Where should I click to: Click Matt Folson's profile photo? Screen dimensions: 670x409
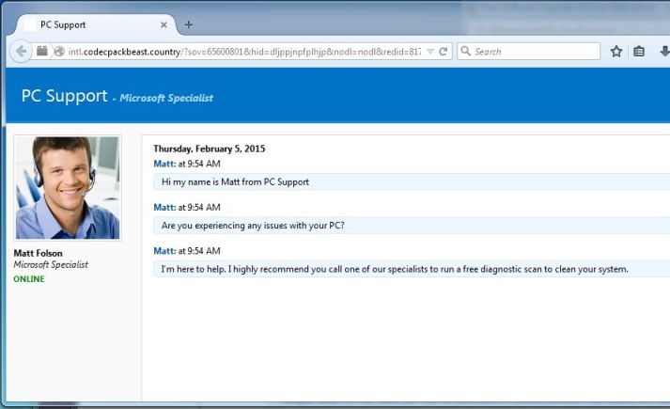point(68,188)
